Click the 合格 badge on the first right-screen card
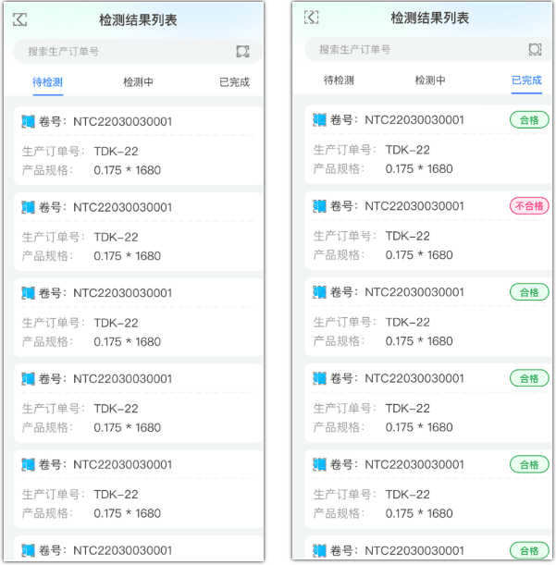This screenshot has height=565, width=556. 529,119
